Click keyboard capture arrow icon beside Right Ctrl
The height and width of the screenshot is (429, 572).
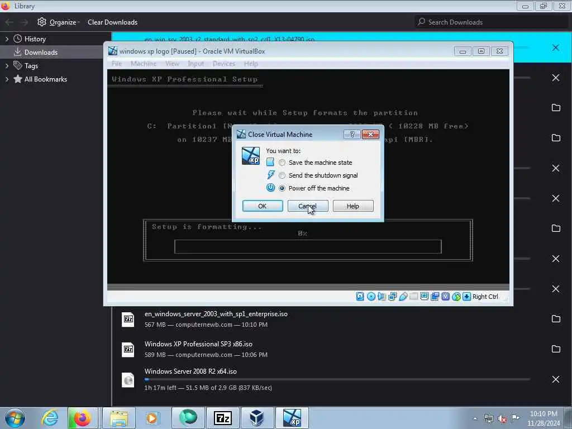466,297
